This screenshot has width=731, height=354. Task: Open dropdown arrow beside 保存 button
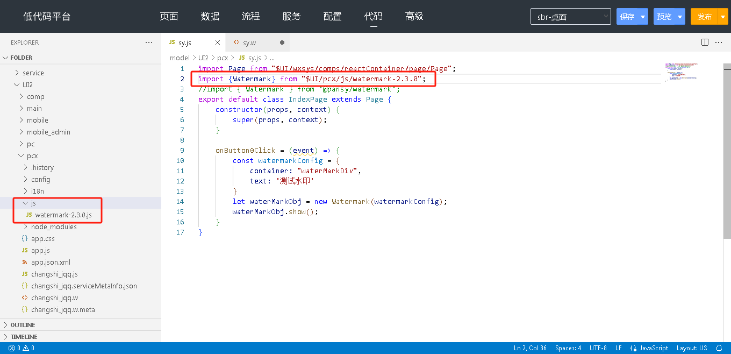pos(643,17)
